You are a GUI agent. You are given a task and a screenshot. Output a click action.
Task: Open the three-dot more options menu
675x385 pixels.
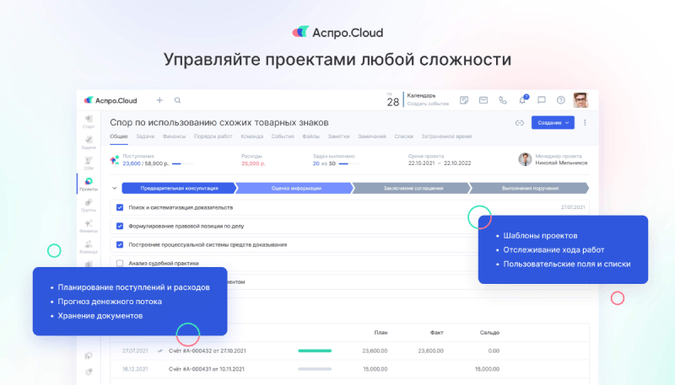pos(585,123)
